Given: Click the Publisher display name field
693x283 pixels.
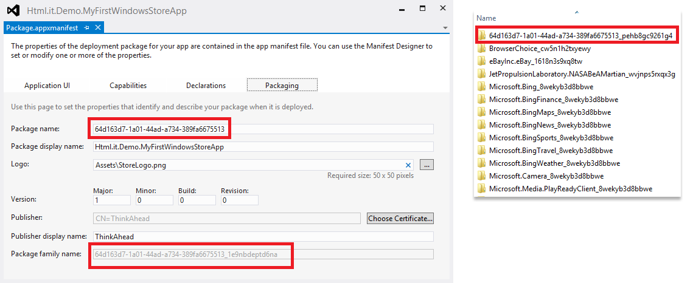Looking at the screenshot, I should click(x=263, y=237).
